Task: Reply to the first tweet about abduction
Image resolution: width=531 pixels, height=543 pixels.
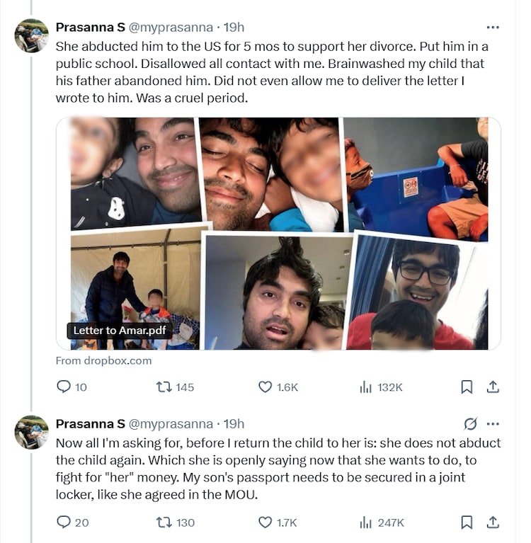Action: (x=64, y=387)
